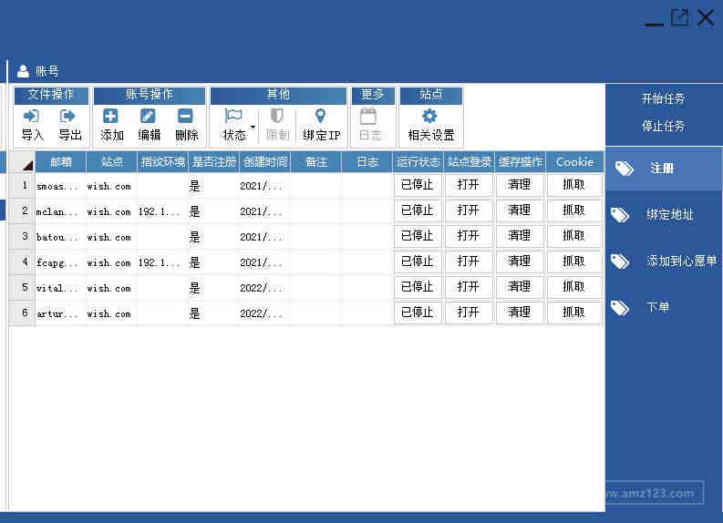Click the 站点登录 column header
723x523 pixels.
pos(470,162)
